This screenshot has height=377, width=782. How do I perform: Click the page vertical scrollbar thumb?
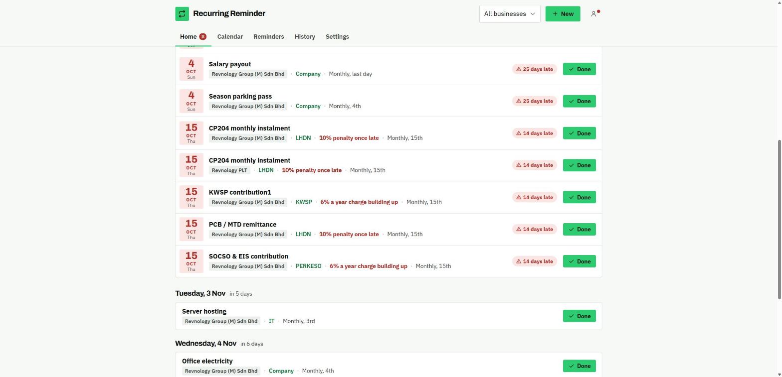coord(780,220)
